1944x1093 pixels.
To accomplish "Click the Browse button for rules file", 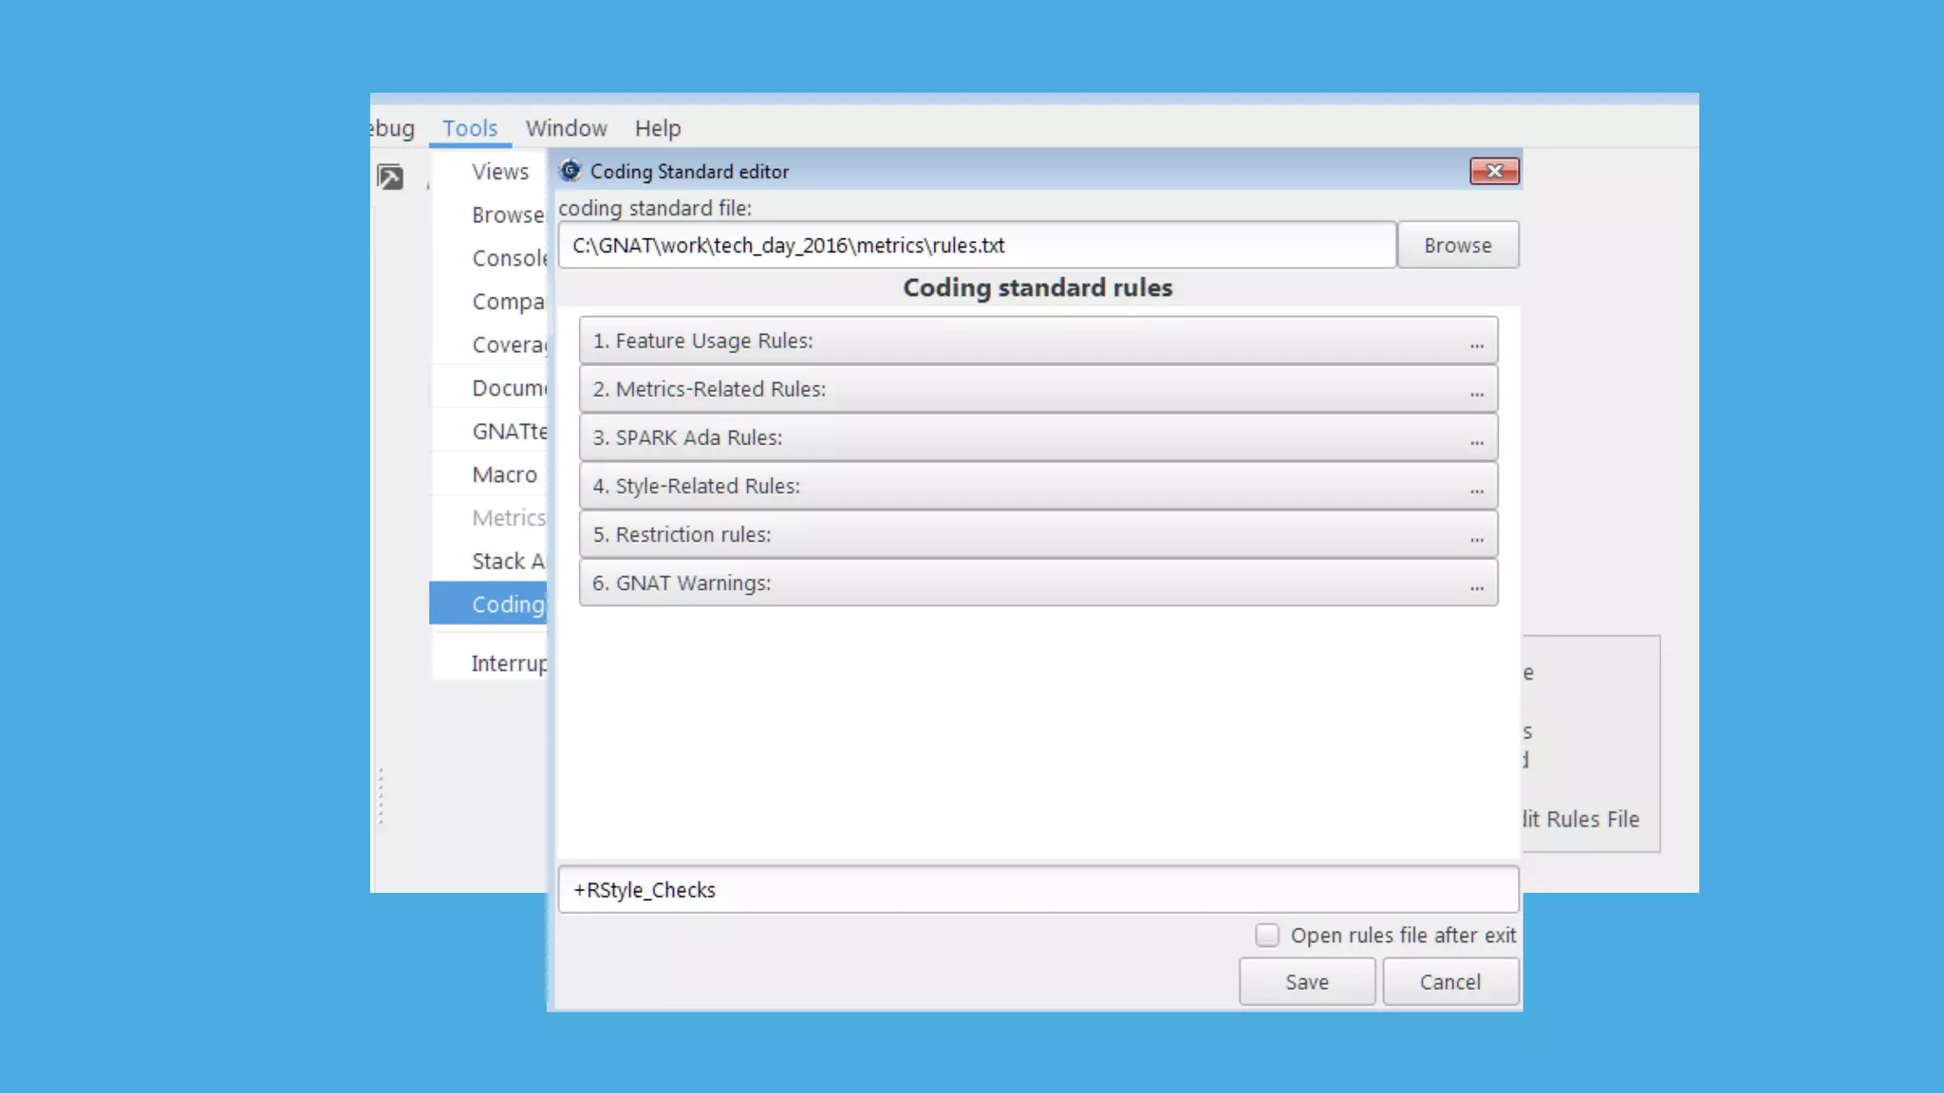I will click(x=1457, y=246).
